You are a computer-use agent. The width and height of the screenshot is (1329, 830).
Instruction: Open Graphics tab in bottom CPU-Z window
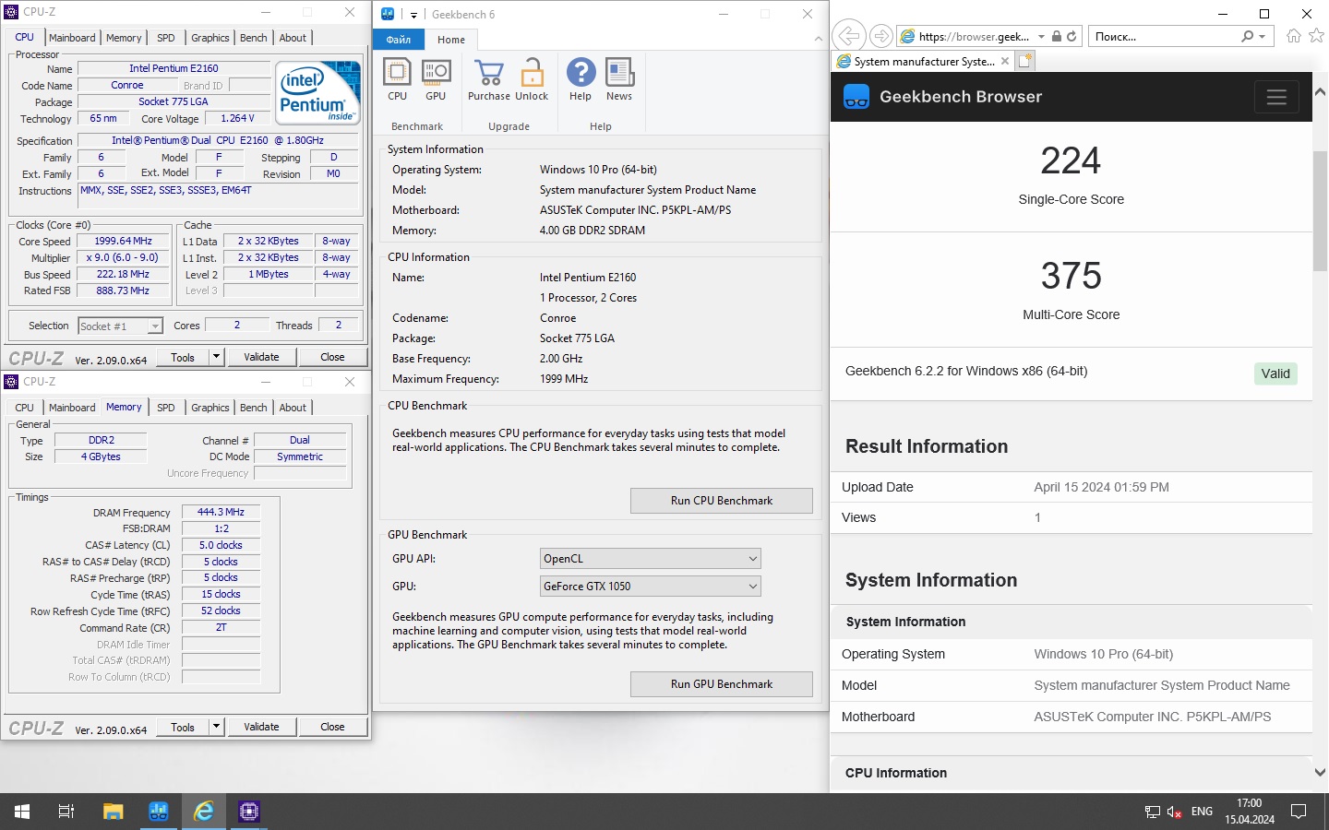(210, 408)
